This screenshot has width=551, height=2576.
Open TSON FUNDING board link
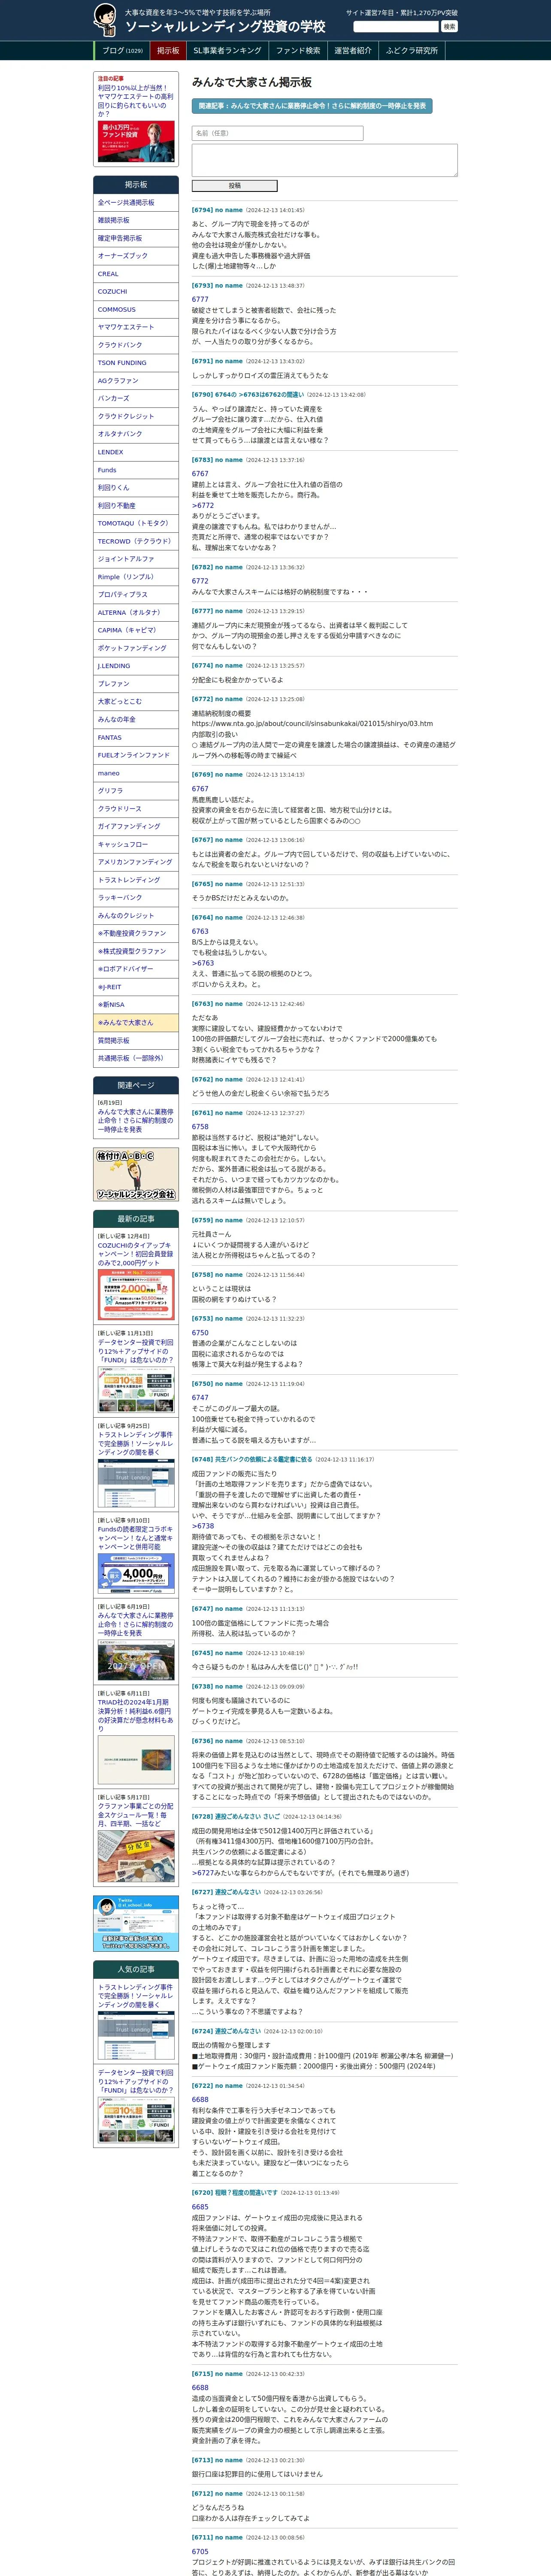pos(136,363)
